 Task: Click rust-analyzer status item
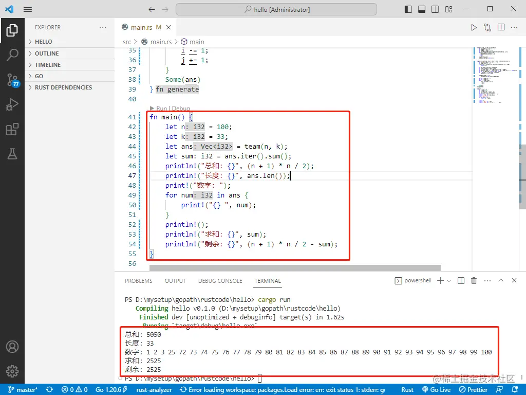[x=154, y=390]
